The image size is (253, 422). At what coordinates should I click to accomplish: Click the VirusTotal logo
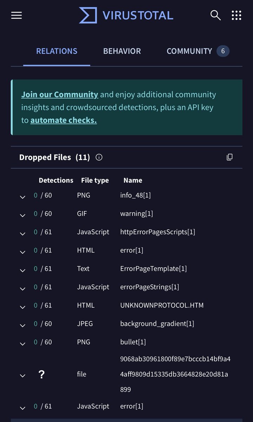[x=126, y=15]
